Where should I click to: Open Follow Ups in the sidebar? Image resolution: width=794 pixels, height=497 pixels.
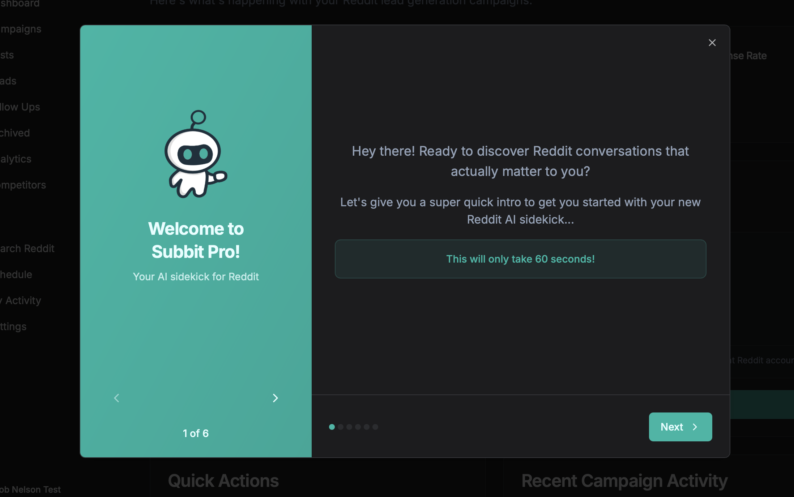coord(20,107)
